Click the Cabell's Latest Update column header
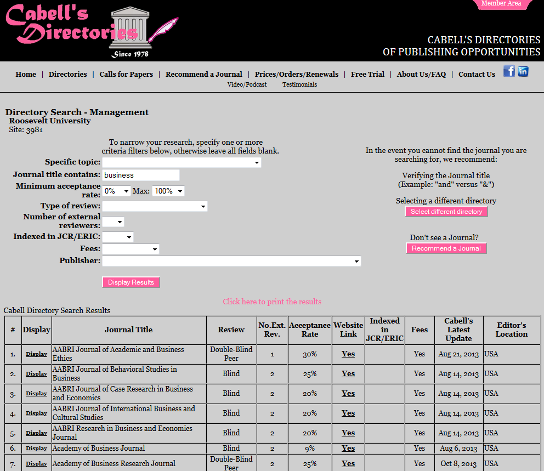Screen dimensions: 544x471 point(458,330)
